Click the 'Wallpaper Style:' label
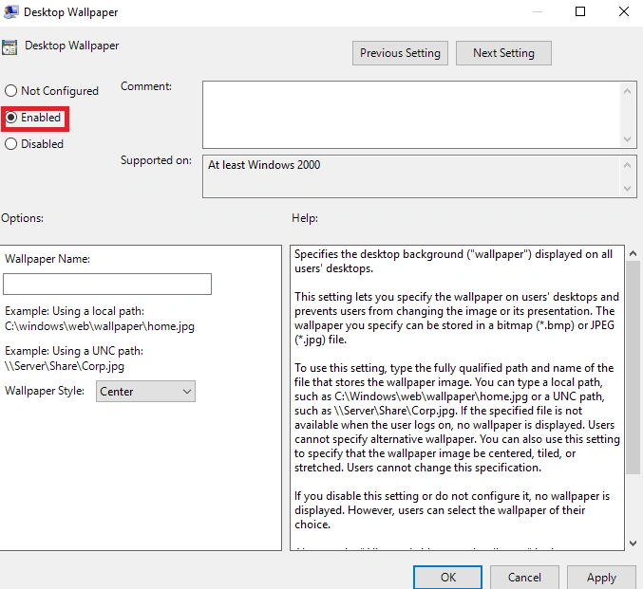Screen dimensions: 643x589 point(45,391)
